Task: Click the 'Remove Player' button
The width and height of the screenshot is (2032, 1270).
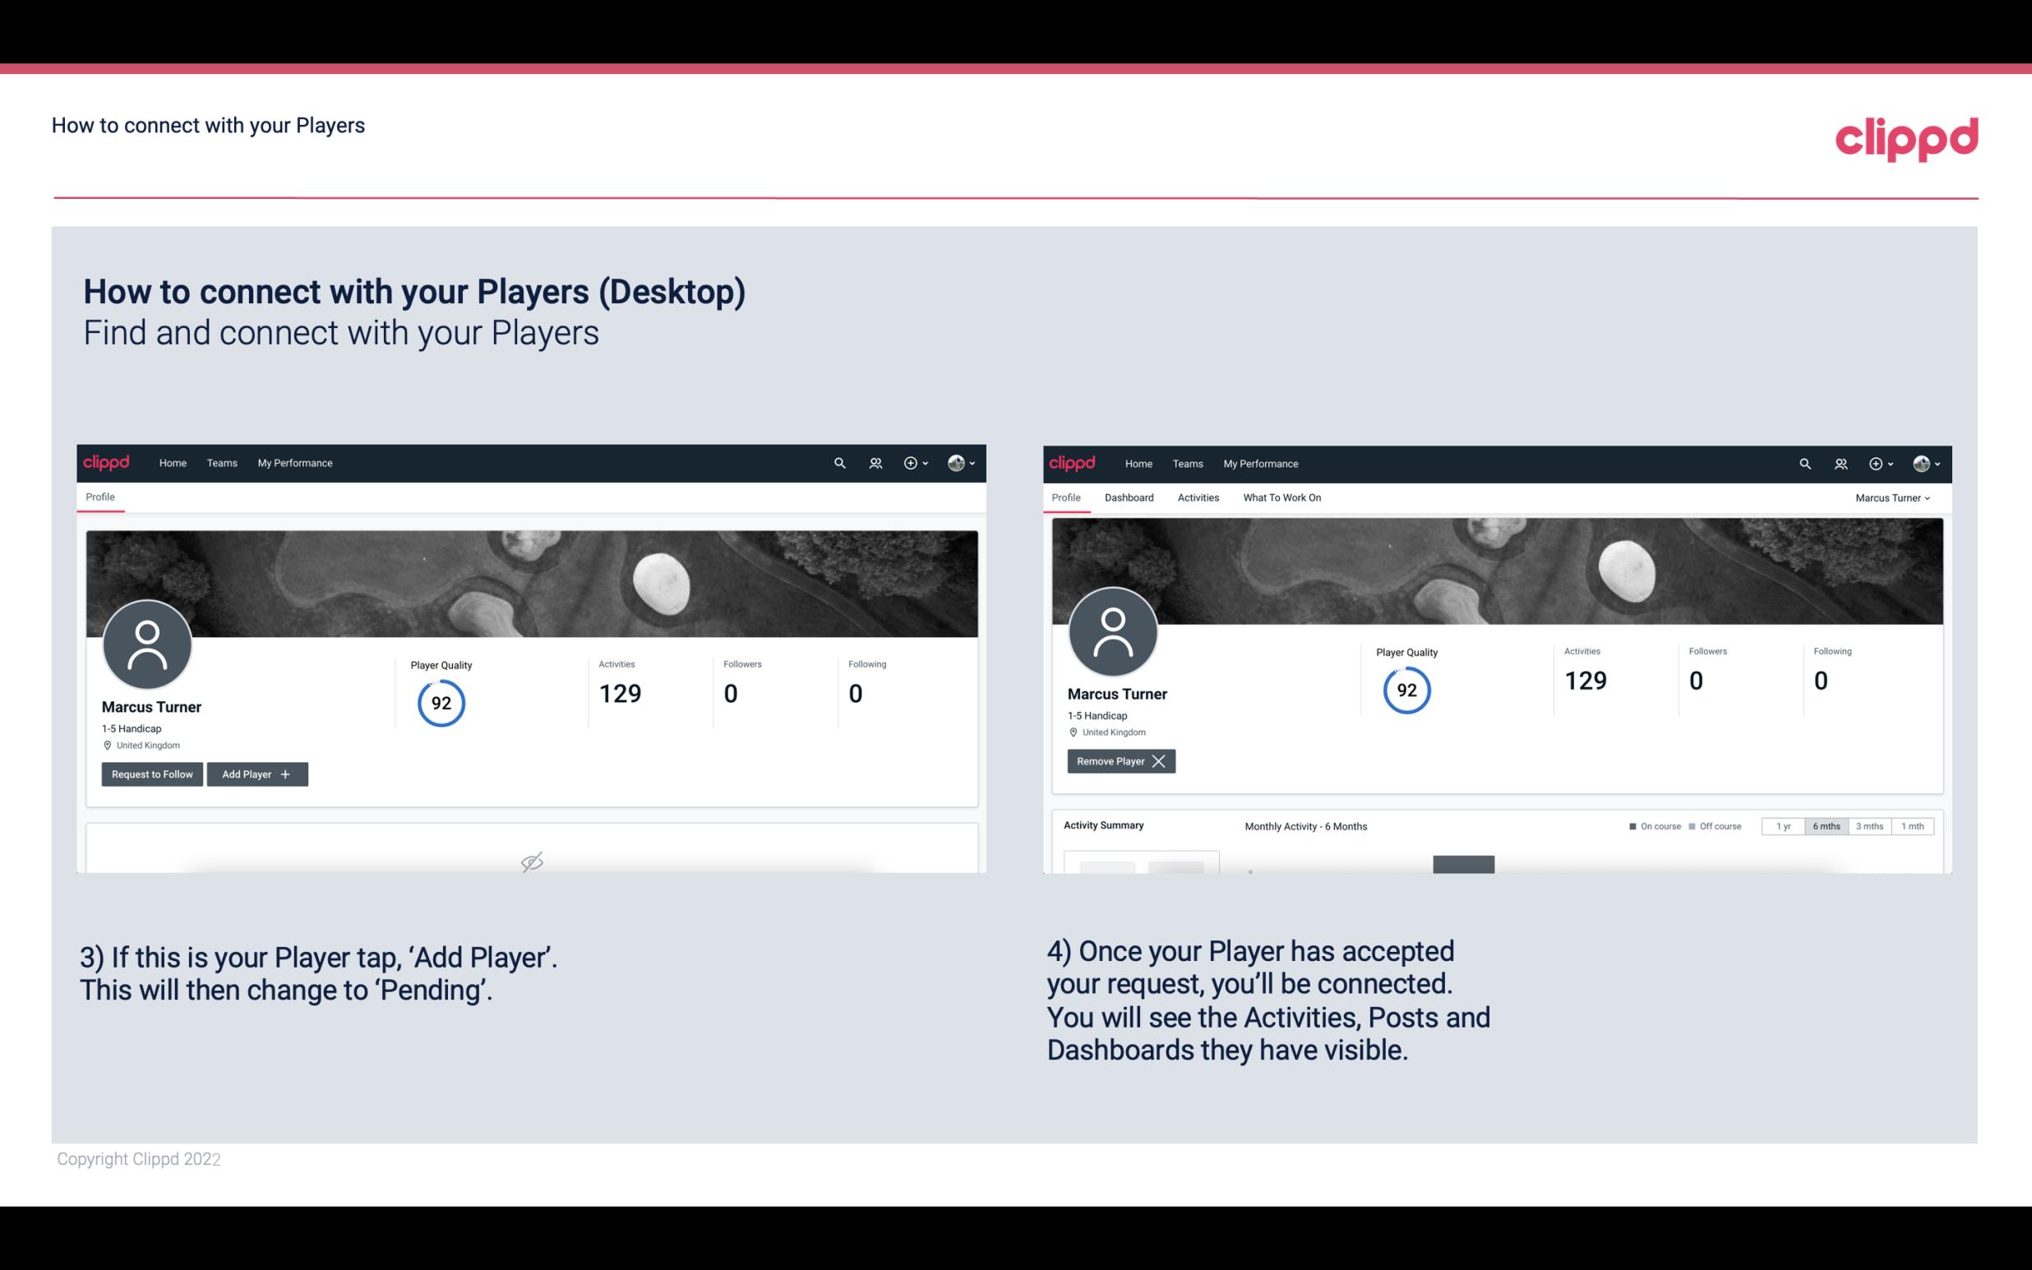Action: click(x=1119, y=761)
